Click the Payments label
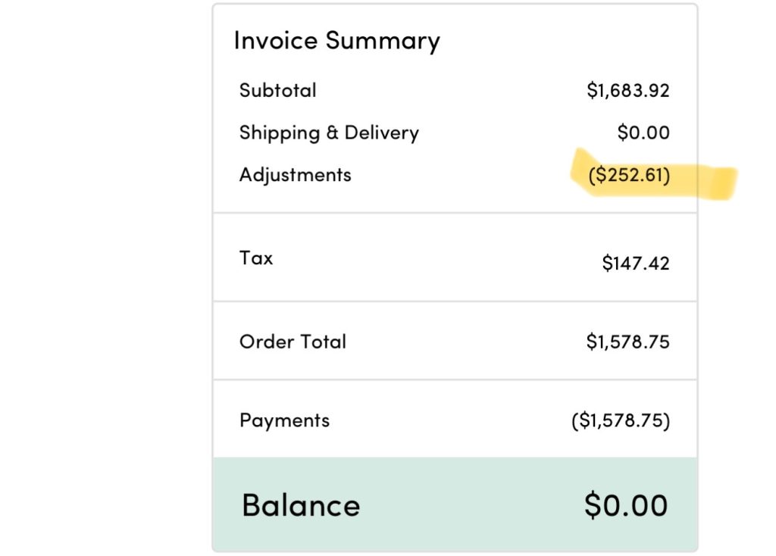 pos(284,420)
